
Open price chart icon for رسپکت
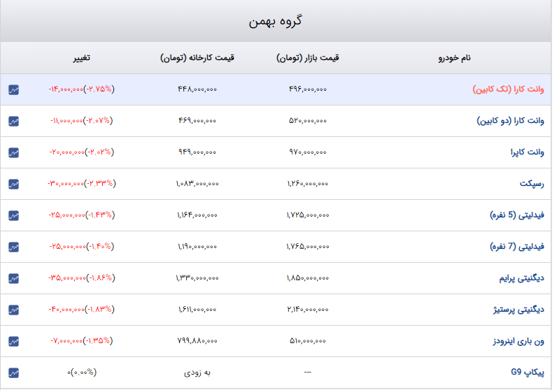[13, 185]
